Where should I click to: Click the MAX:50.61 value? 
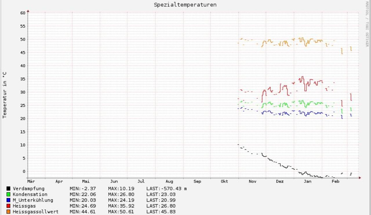pos(121,212)
